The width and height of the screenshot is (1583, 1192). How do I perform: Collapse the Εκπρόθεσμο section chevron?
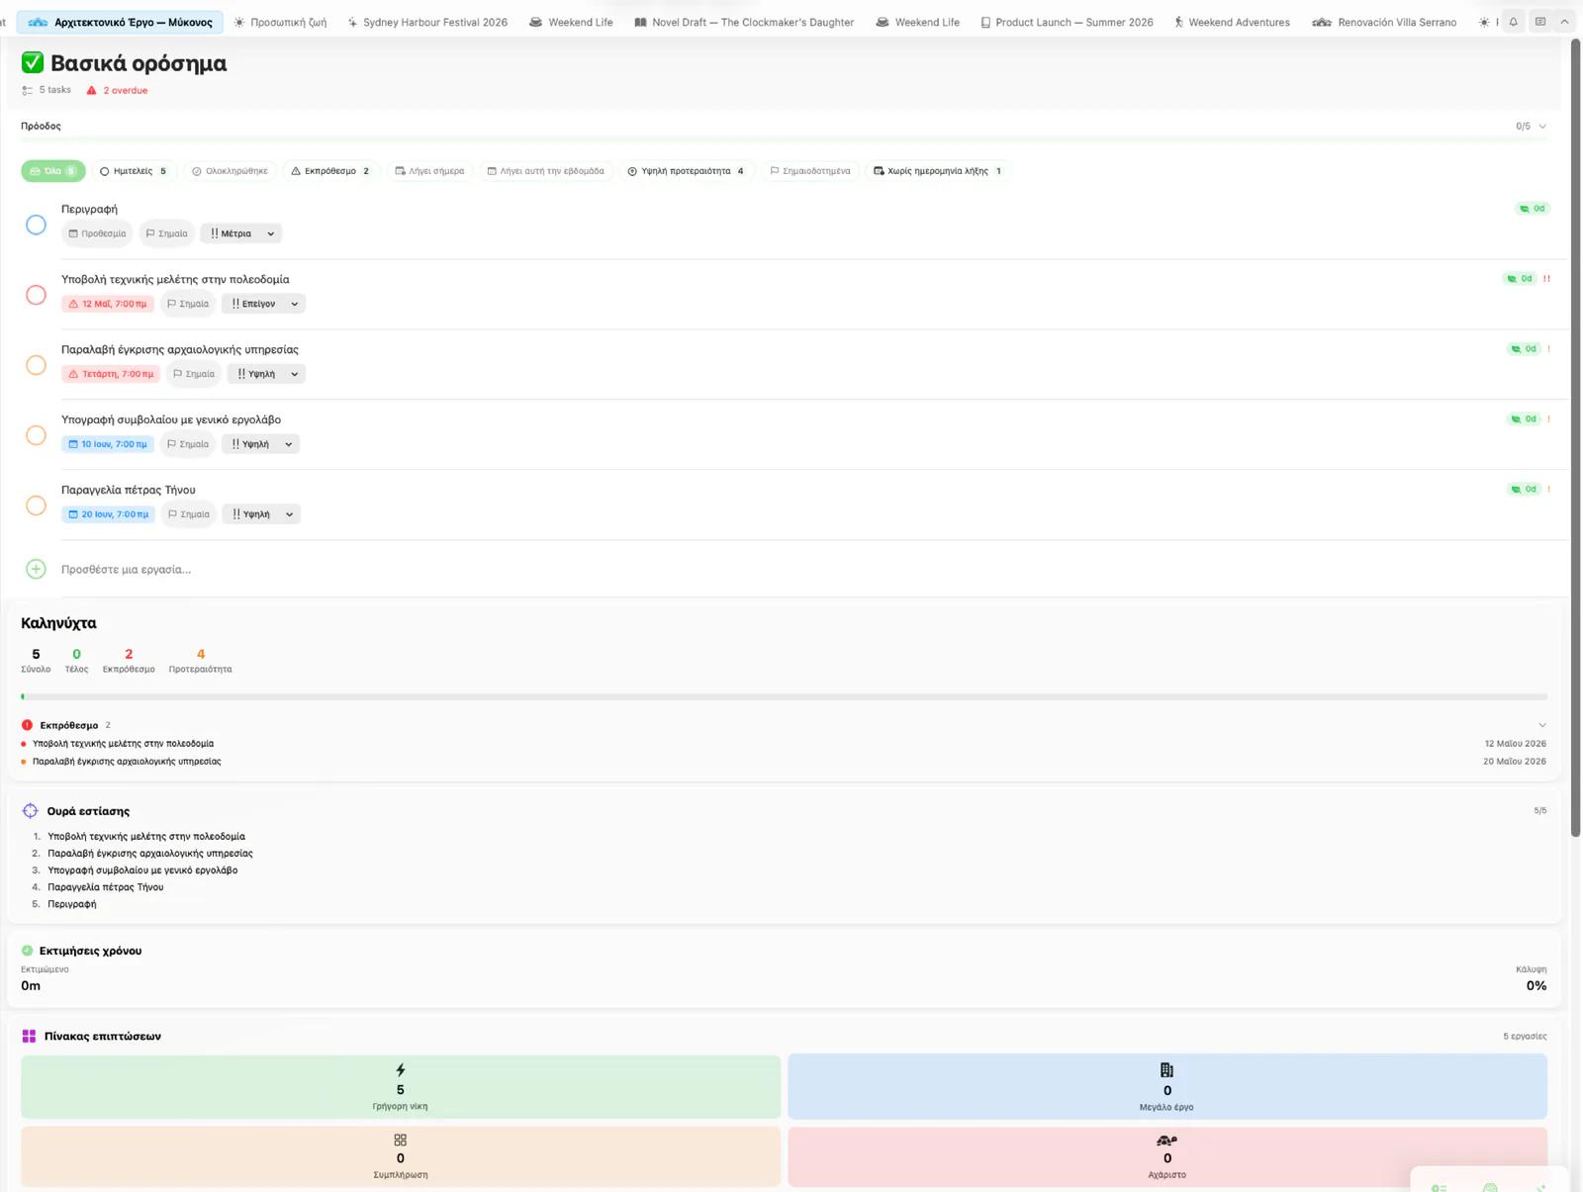click(1541, 725)
